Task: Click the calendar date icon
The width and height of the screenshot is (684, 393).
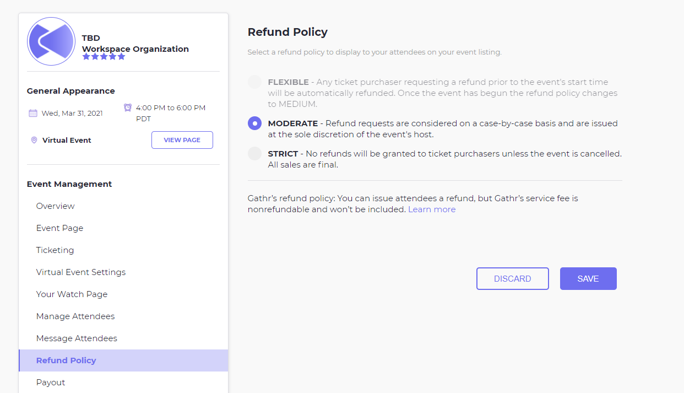Action: tap(33, 113)
